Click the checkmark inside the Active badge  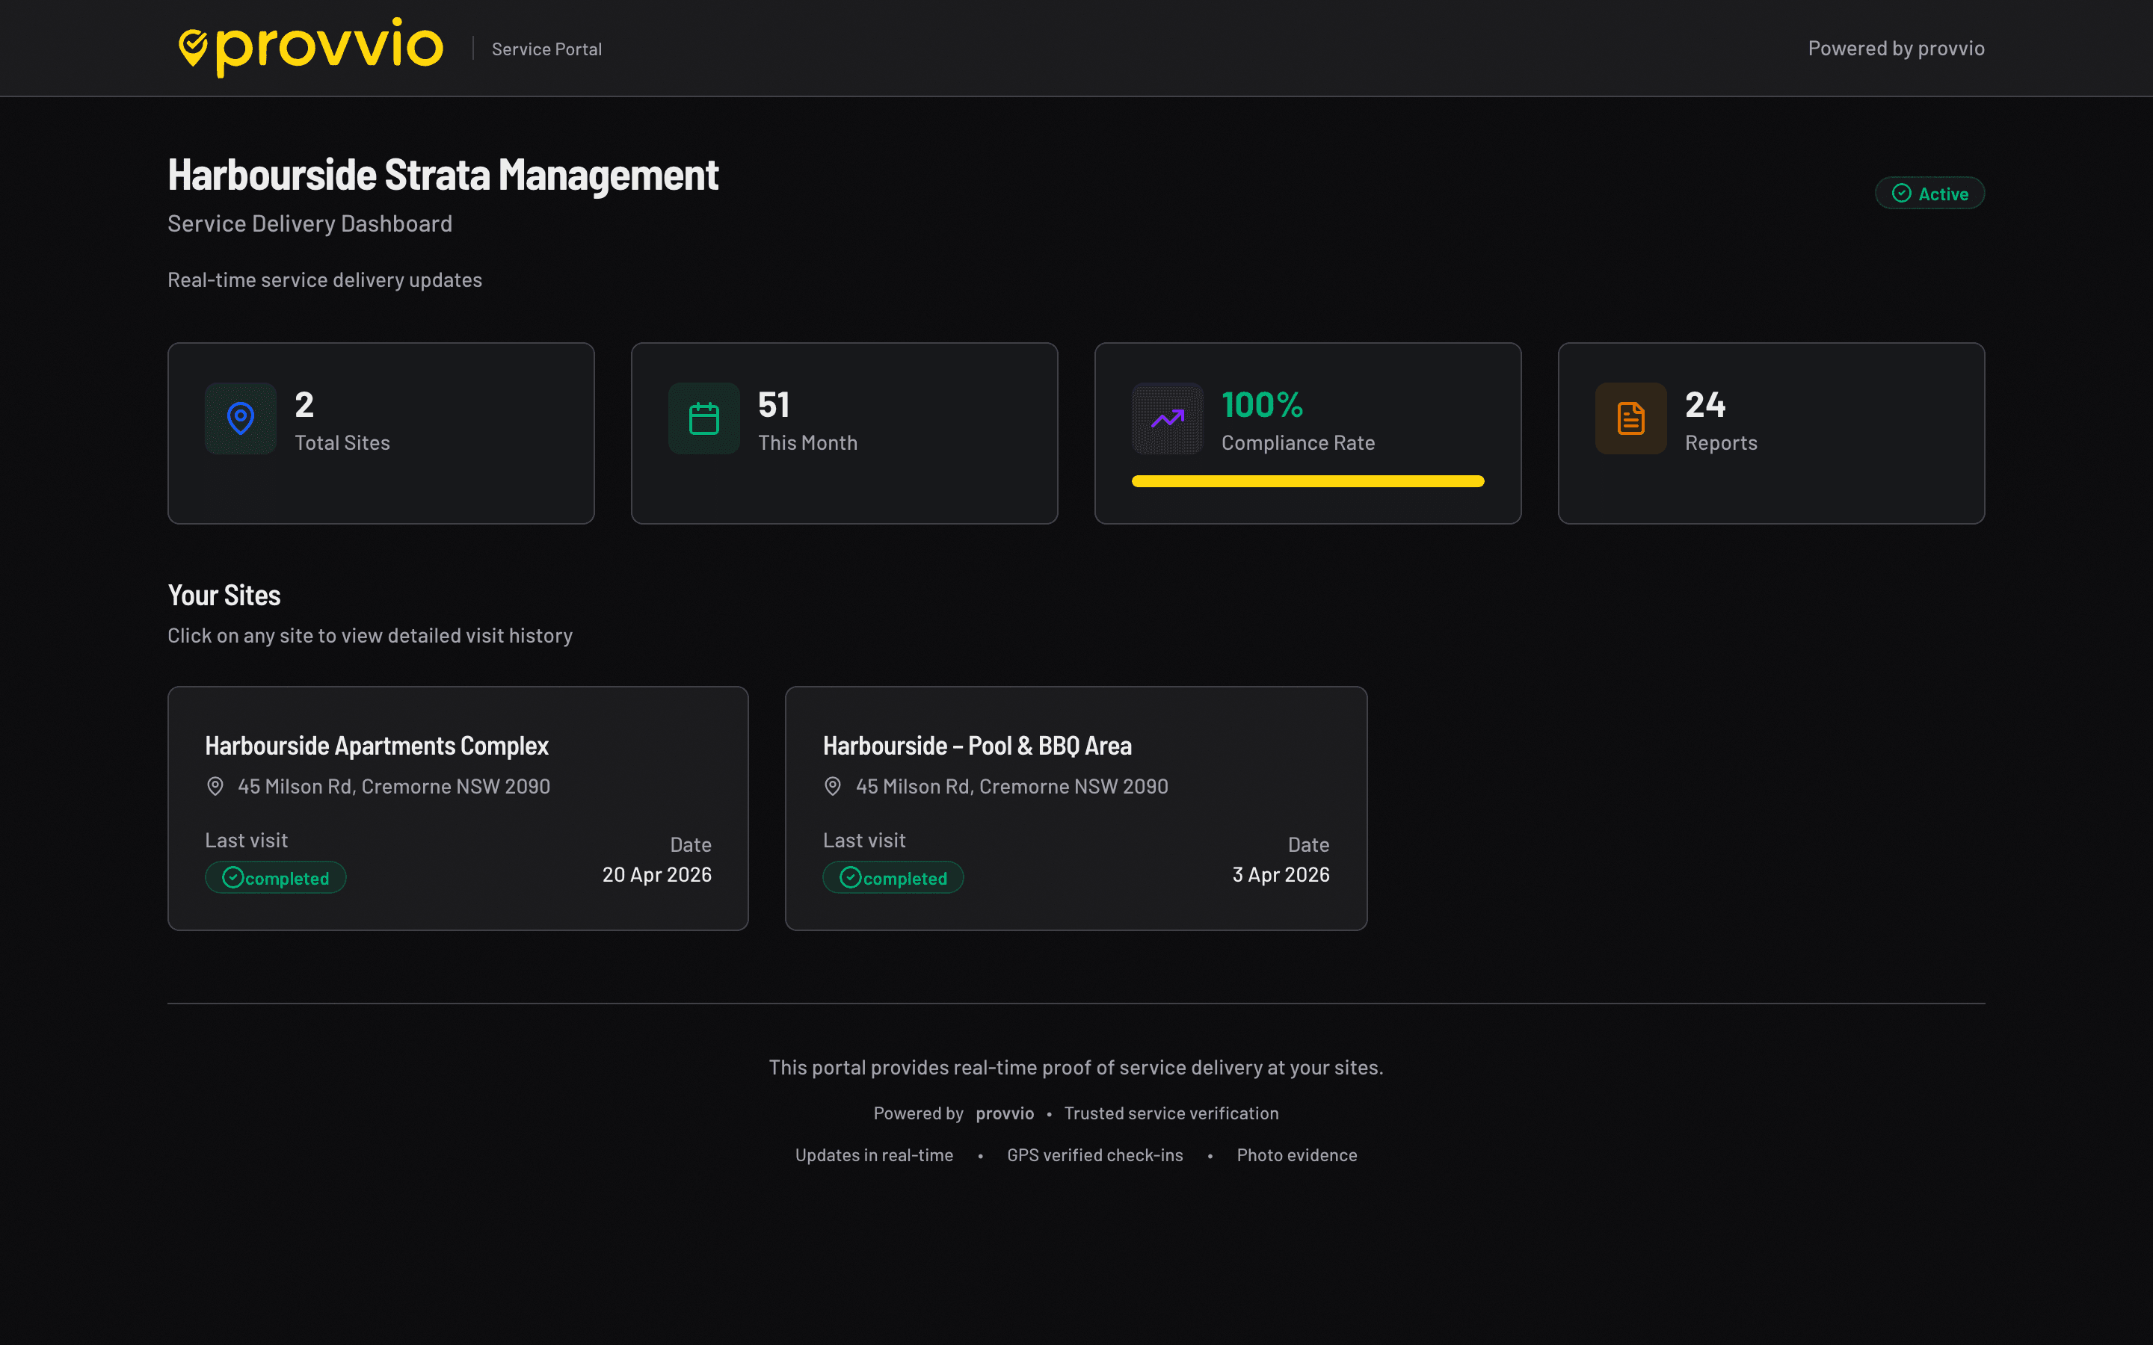[1900, 193]
